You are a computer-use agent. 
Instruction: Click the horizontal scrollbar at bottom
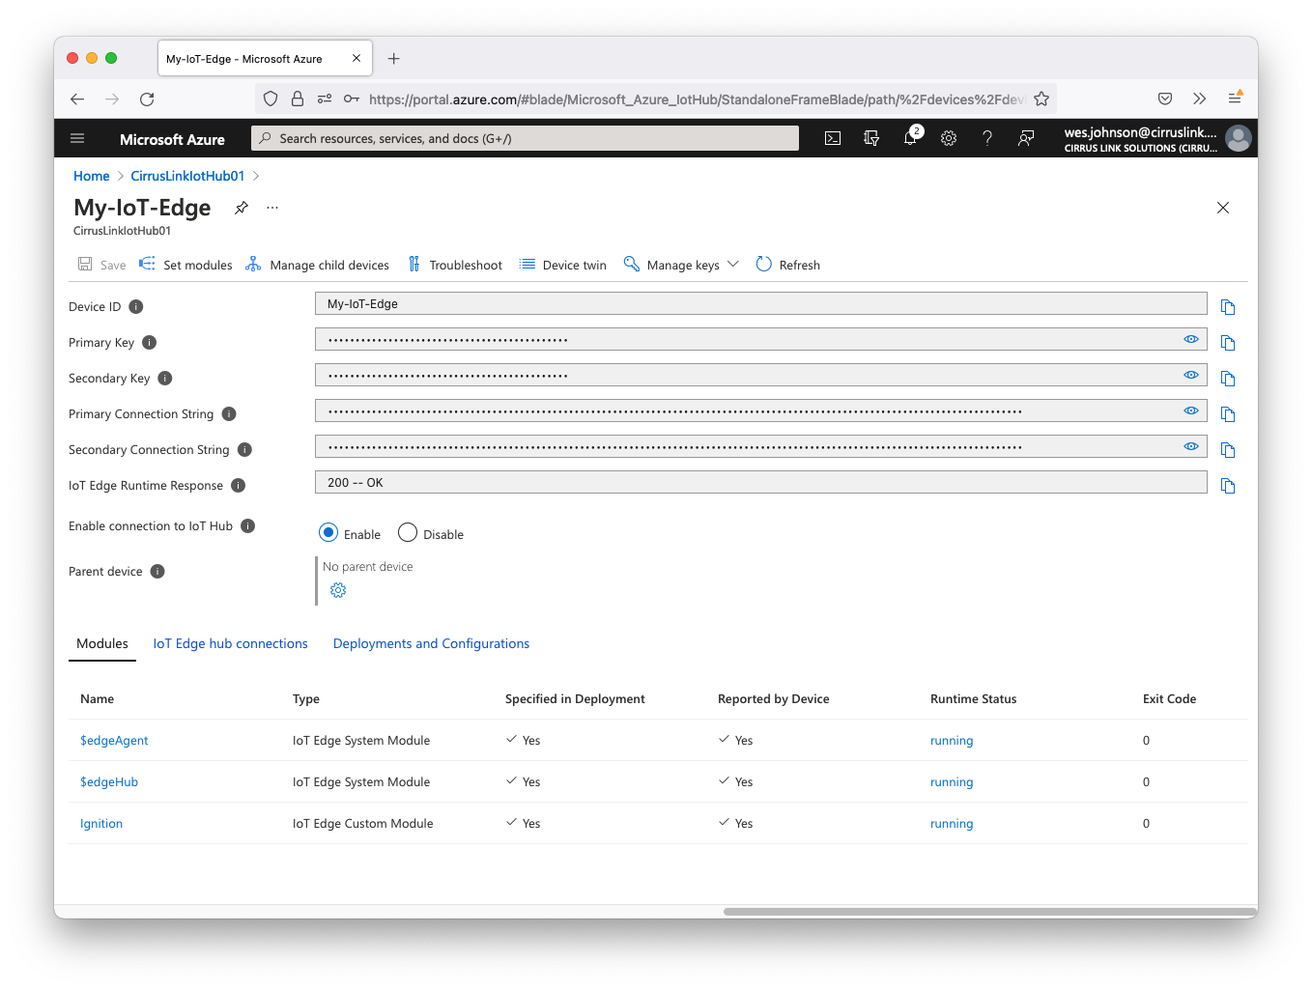tap(988, 911)
